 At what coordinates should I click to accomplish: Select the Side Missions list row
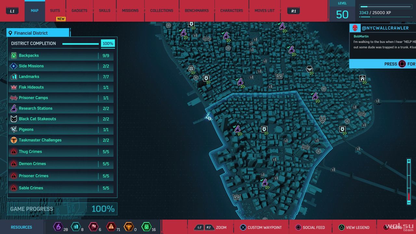(x=61, y=66)
